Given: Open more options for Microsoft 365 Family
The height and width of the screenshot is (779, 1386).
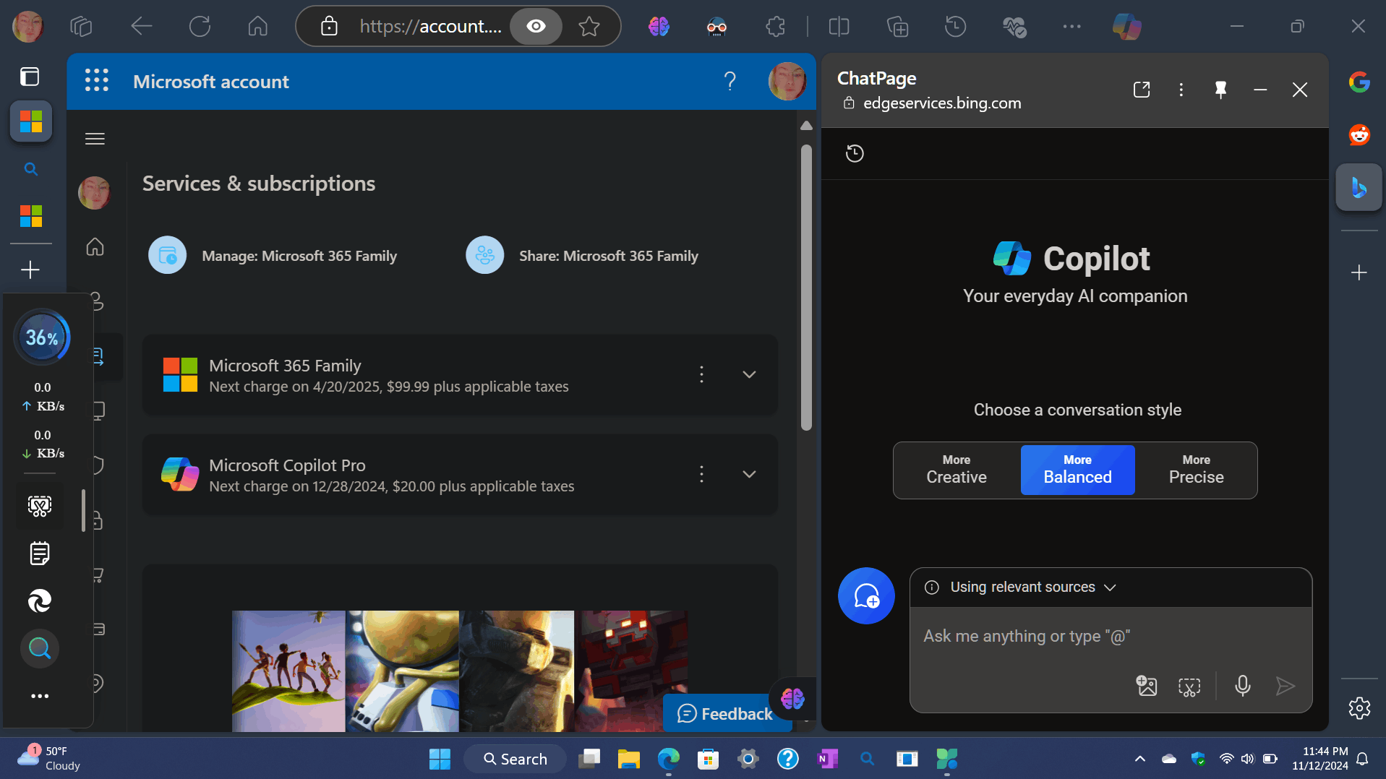Looking at the screenshot, I should click(x=701, y=374).
